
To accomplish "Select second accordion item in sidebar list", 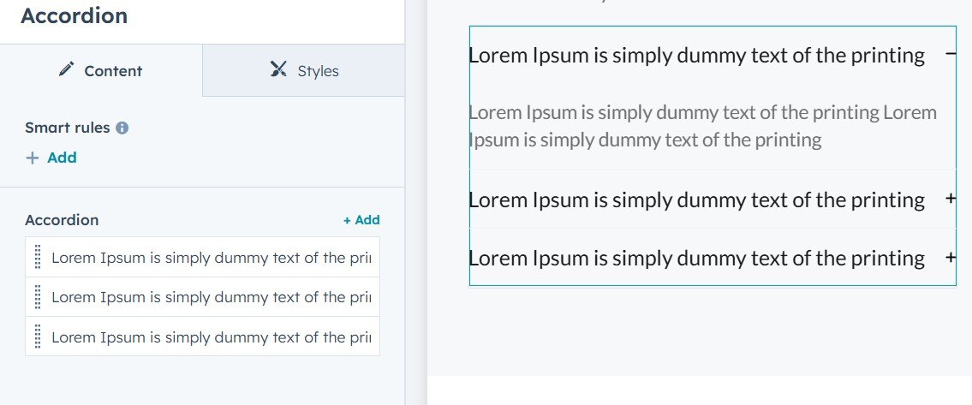I will pyautogui.click(x=210, y=297).
